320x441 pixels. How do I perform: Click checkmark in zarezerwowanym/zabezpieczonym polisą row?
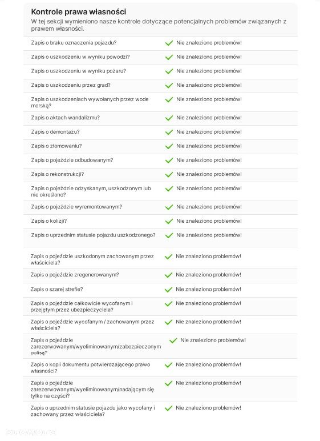[173, 340]
